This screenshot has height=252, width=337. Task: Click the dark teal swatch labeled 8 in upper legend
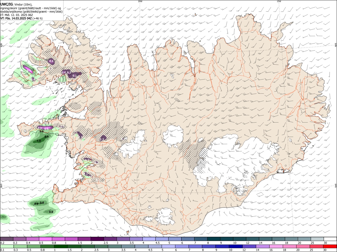coord(214,239)
